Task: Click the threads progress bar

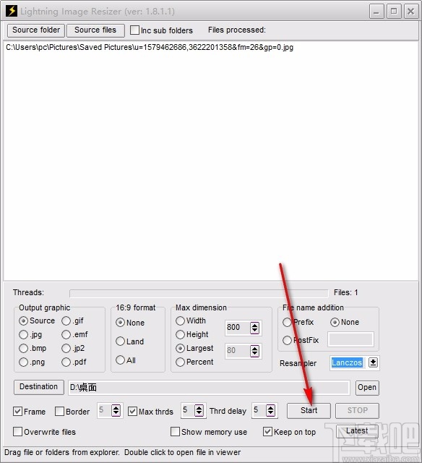Action: [199, 293]
